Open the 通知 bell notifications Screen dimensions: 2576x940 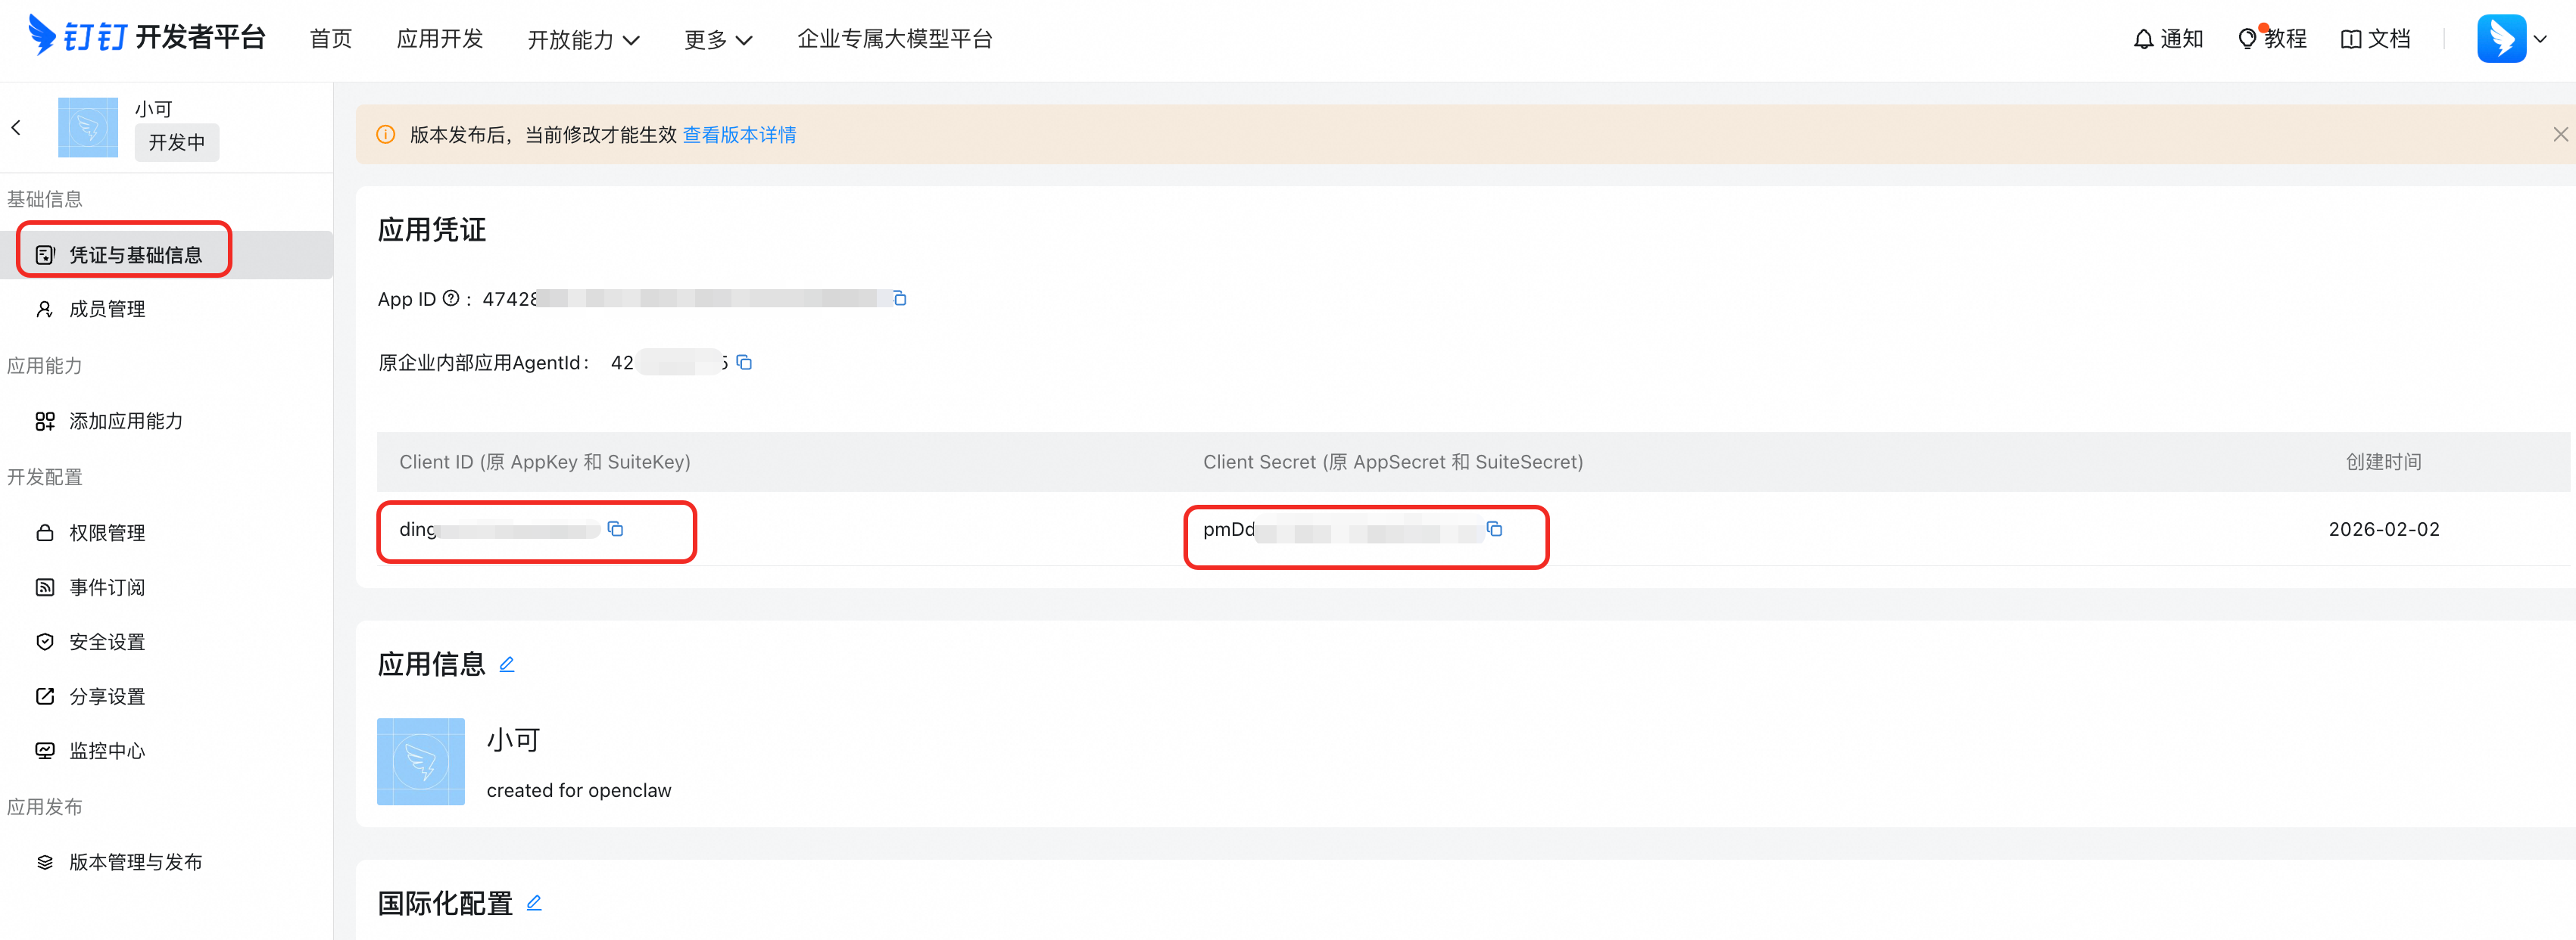point(2167,39)
